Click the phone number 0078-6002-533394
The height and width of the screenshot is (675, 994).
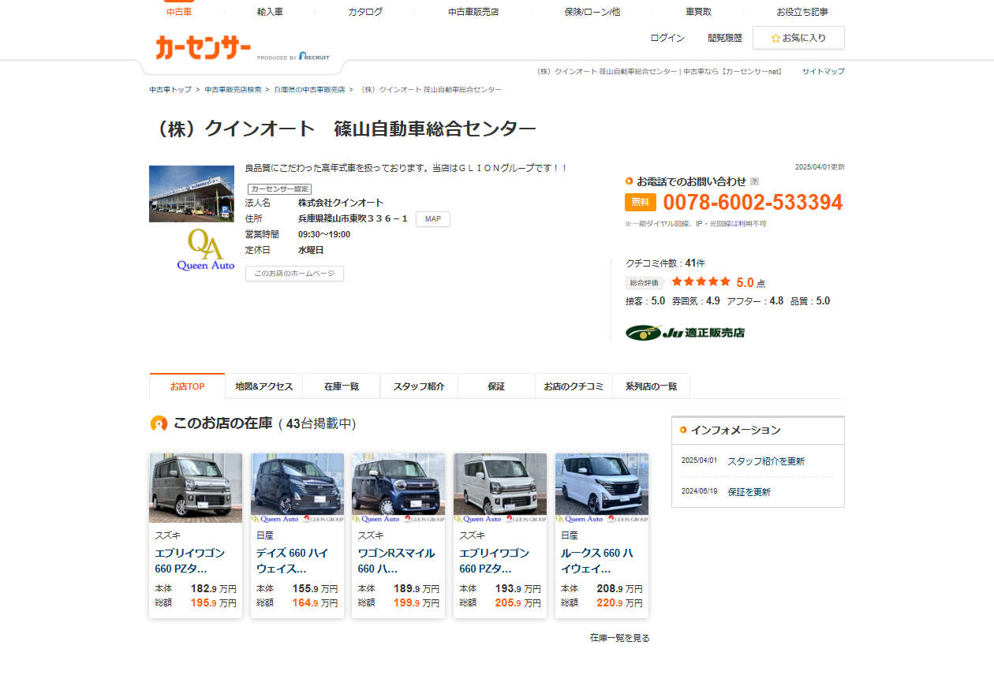[753, 203]
